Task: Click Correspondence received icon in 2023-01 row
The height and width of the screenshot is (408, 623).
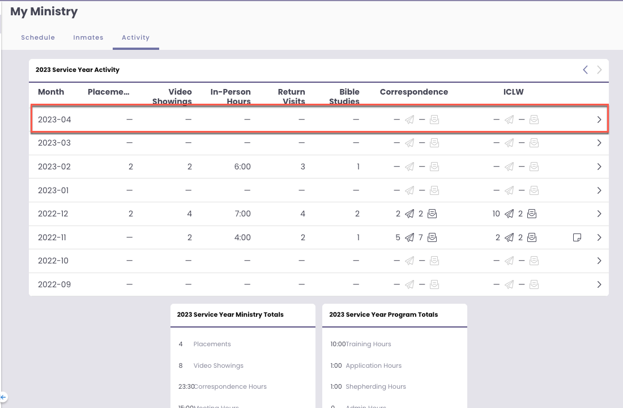Action: (434, 190)
